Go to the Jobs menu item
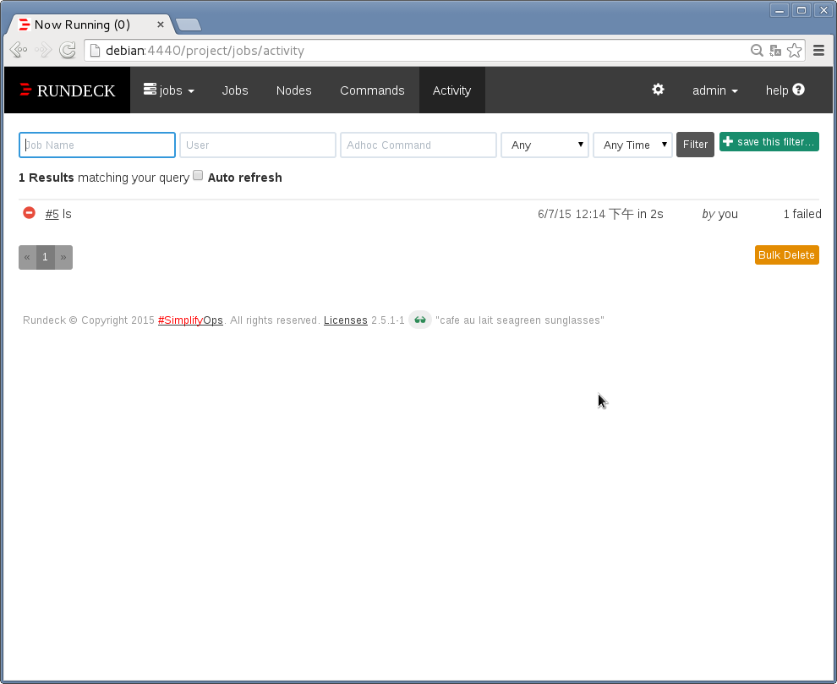Viewport: 837px width, 684px height. click(x=235, y=90)
